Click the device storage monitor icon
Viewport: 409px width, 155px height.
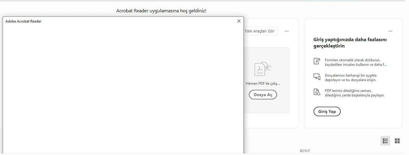[x=317, y=77]
